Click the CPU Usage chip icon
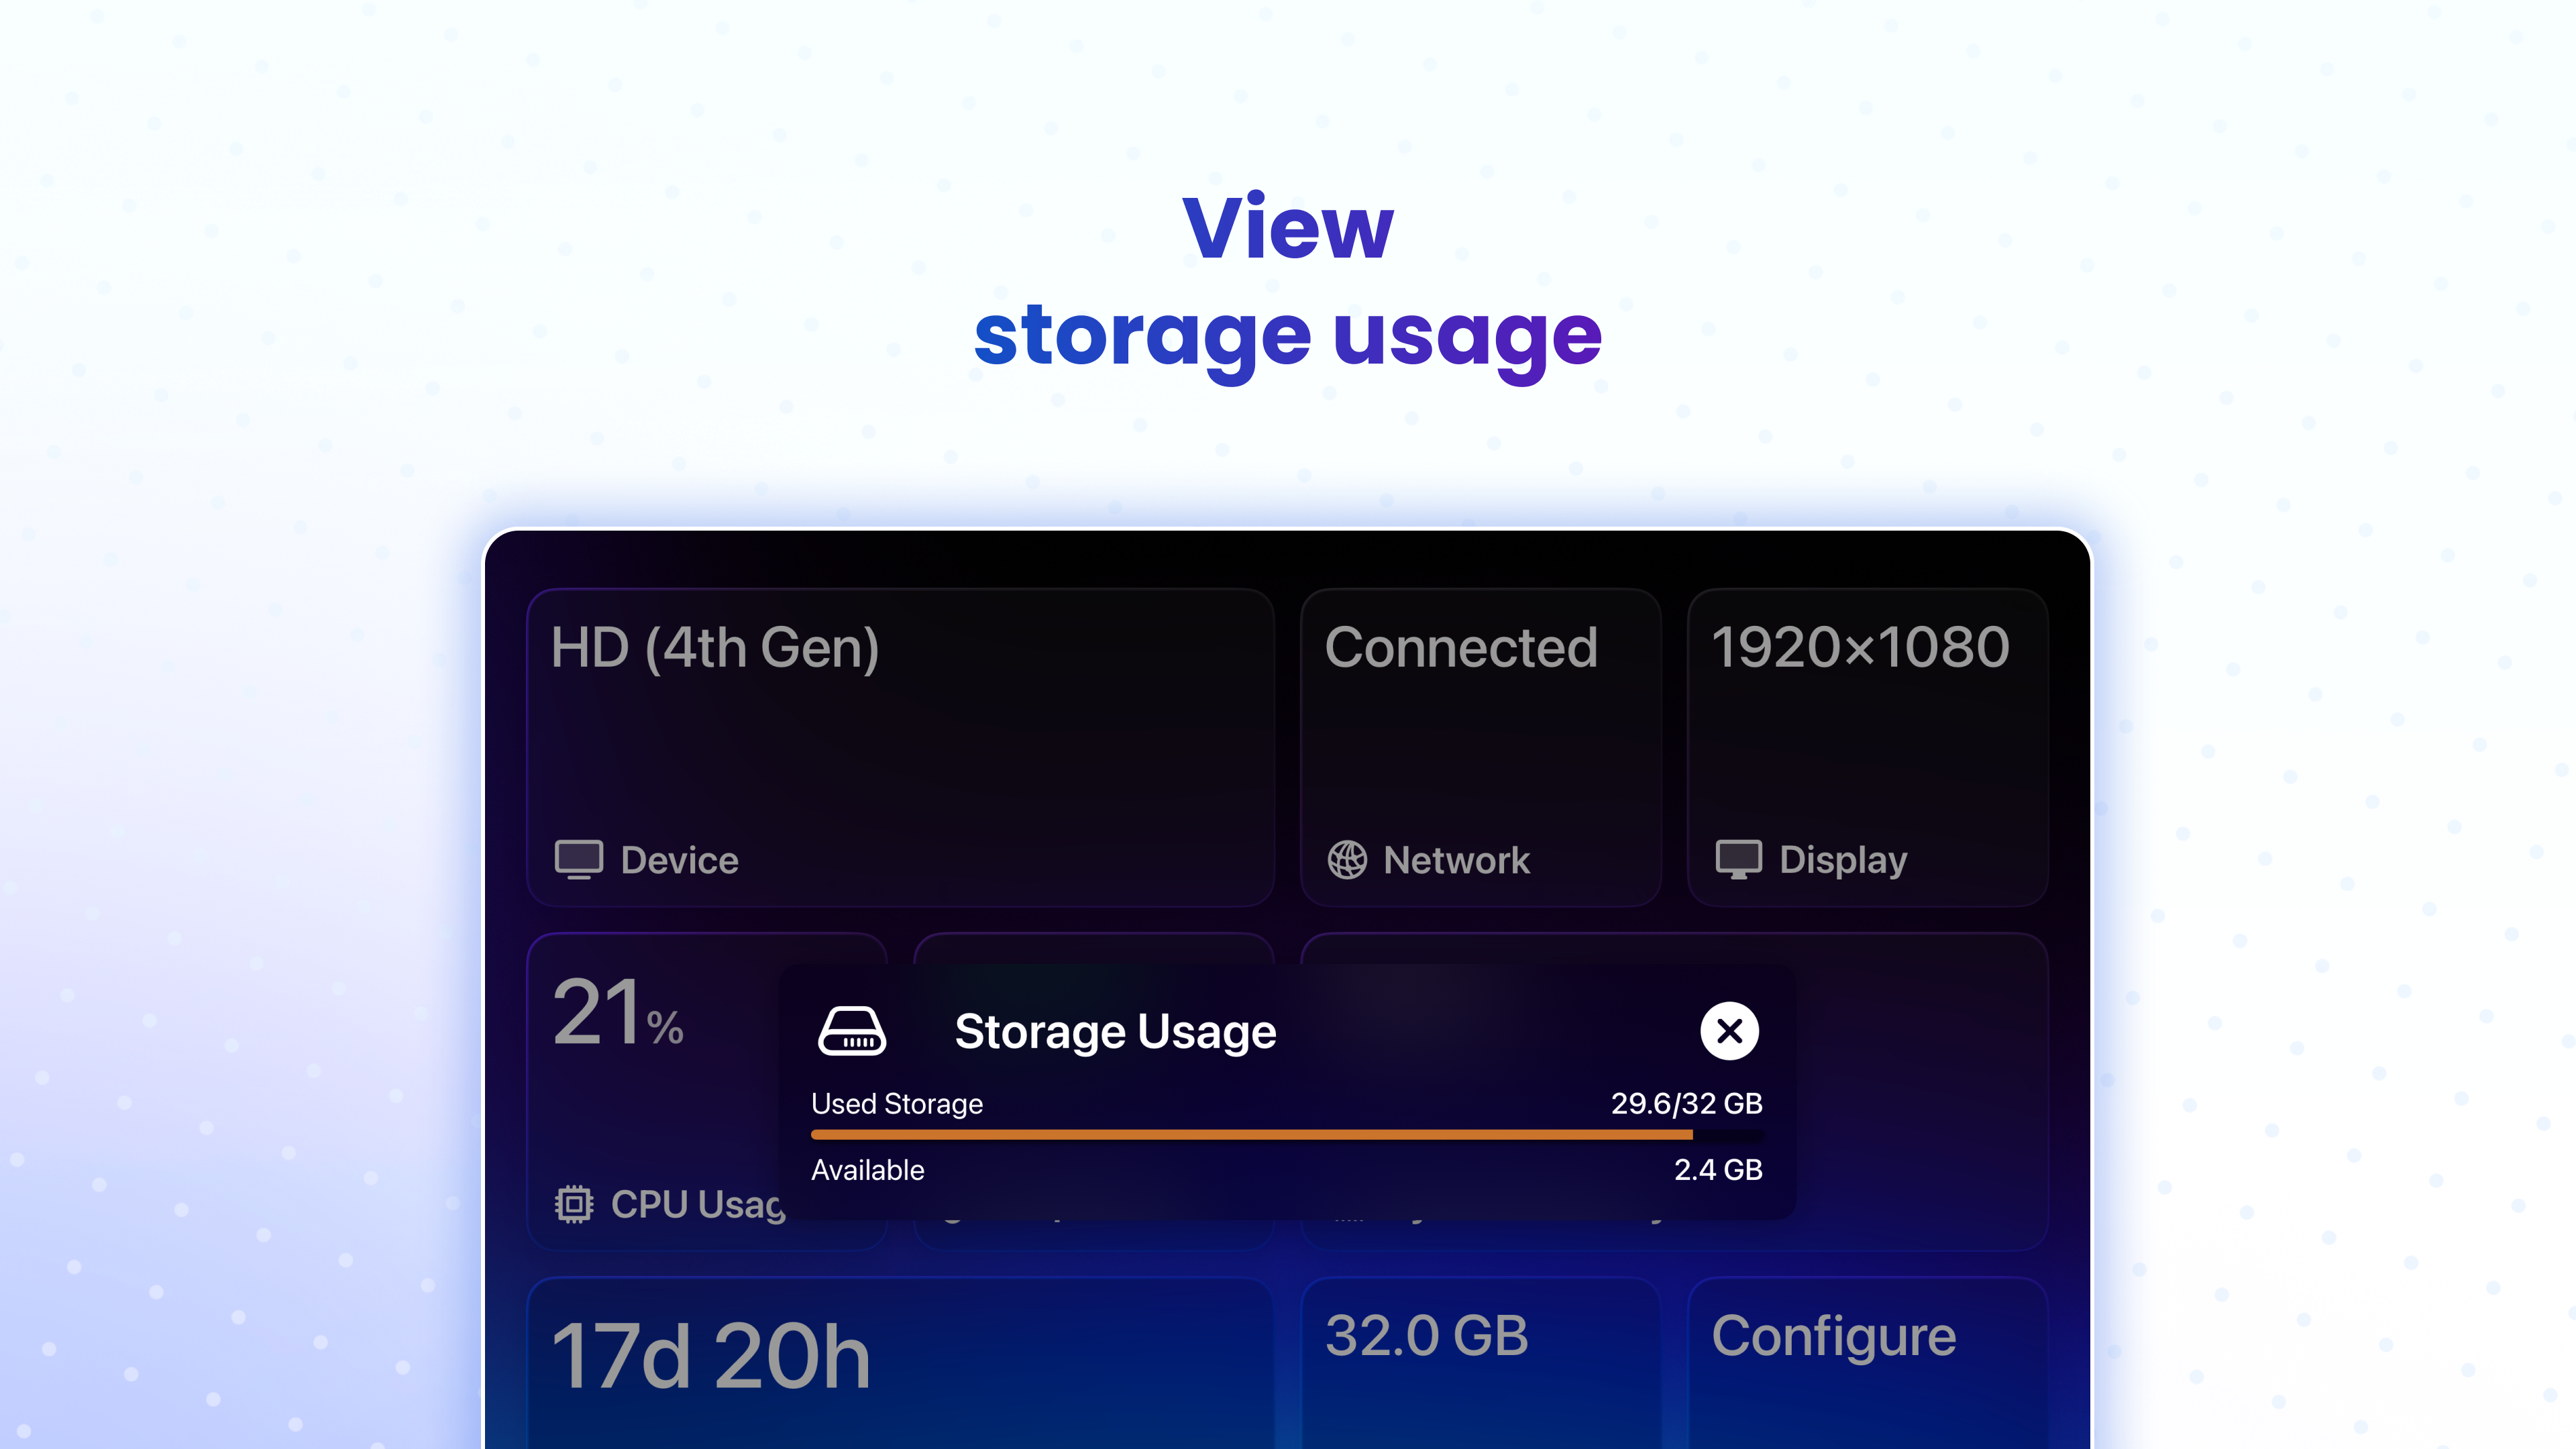This screenshot has height=1449, width=2576. tap(574, 1205)
